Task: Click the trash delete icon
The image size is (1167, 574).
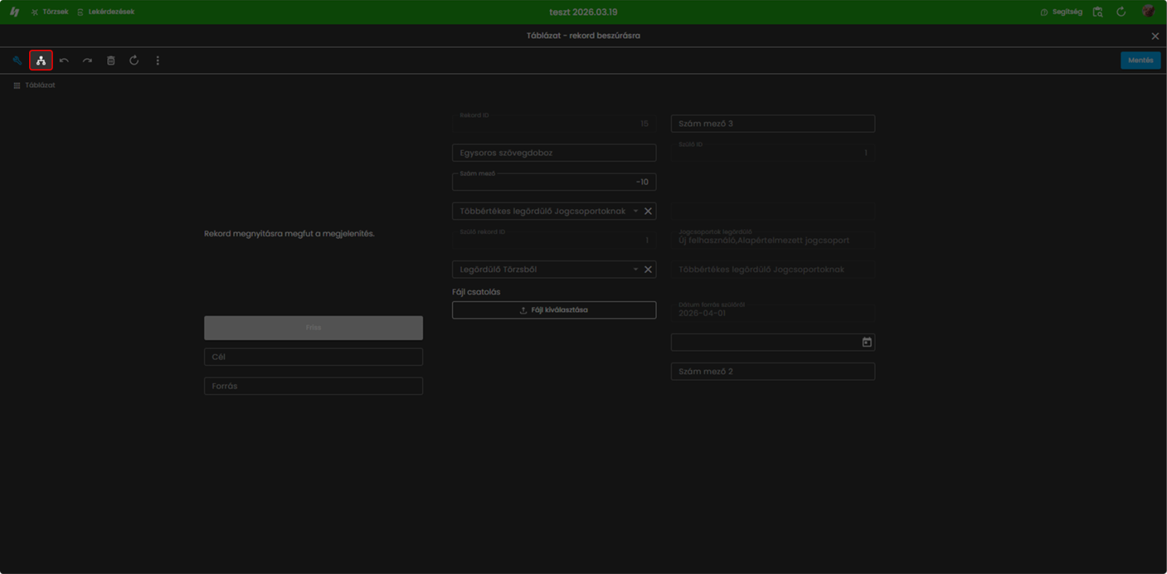Action: (x=110, y=60)
